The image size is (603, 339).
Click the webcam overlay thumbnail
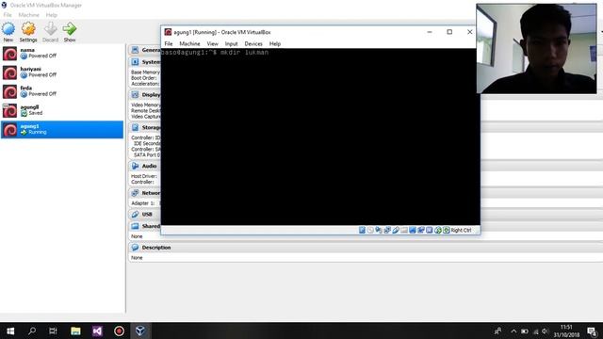click(536, 48)
